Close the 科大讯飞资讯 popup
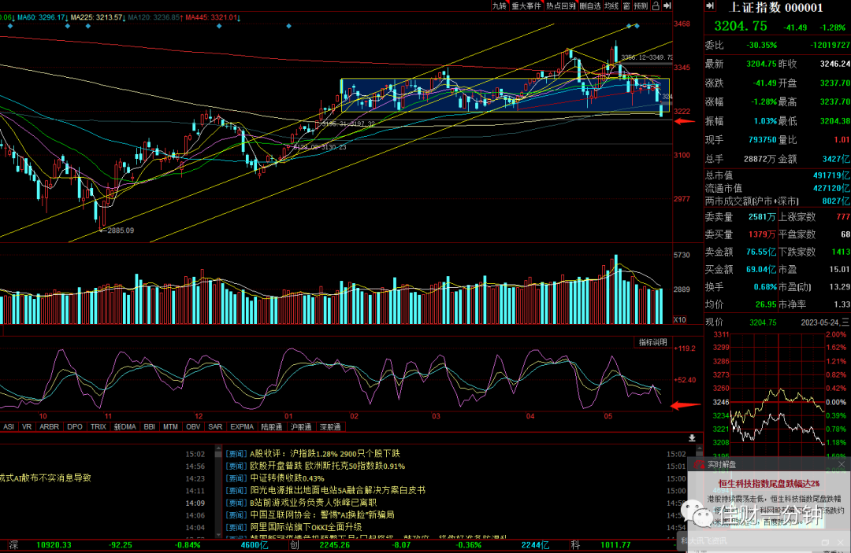Image resolution: width=851 pixels, height=553 pixels. 840,542
